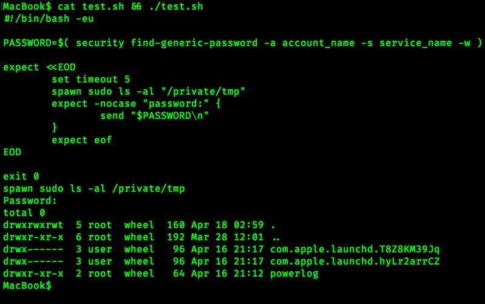Click the com.apple.launchd.T8Z8KM39Jq directory name

click(x=355, y=249)
